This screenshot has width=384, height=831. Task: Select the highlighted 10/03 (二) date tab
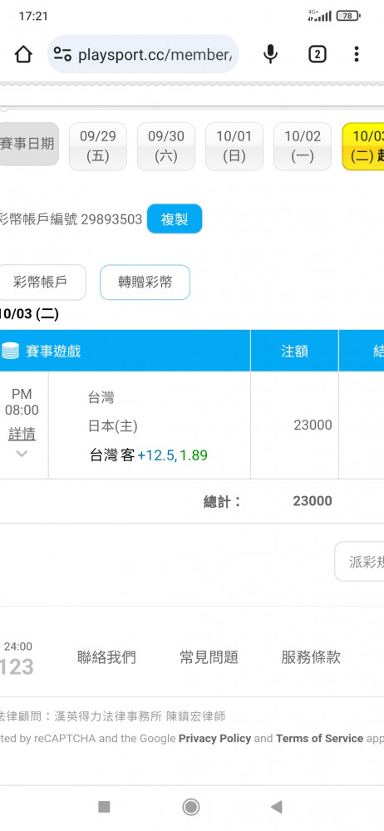coord(363,146)
